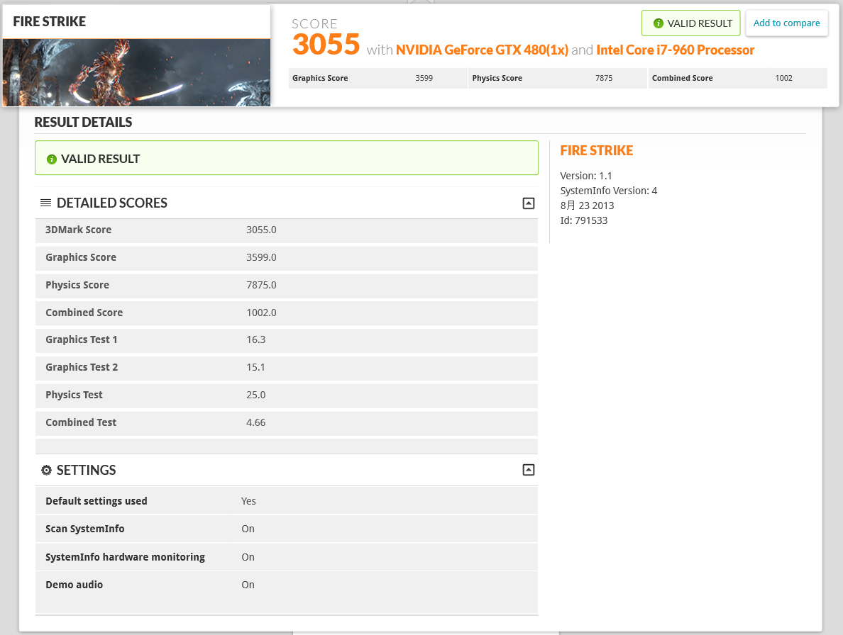Open the NVIDIA GeForce GTX 480(1x) link

[482, 50]
